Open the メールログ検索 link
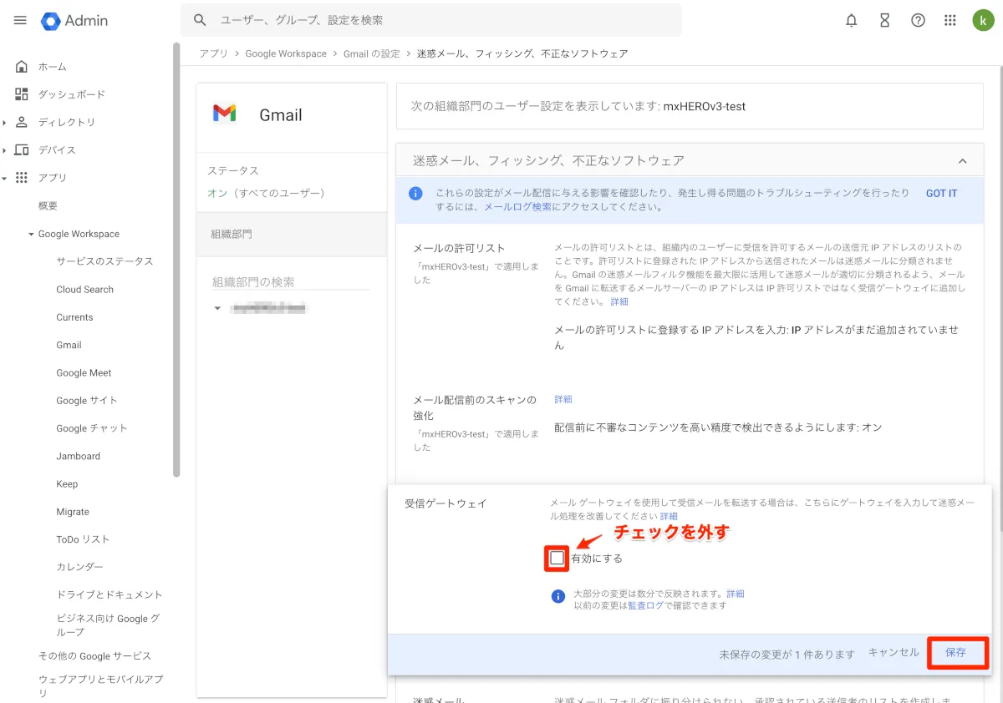This screenshot has width=1003, height=703. pyautogui.click(x=518, y=207)
